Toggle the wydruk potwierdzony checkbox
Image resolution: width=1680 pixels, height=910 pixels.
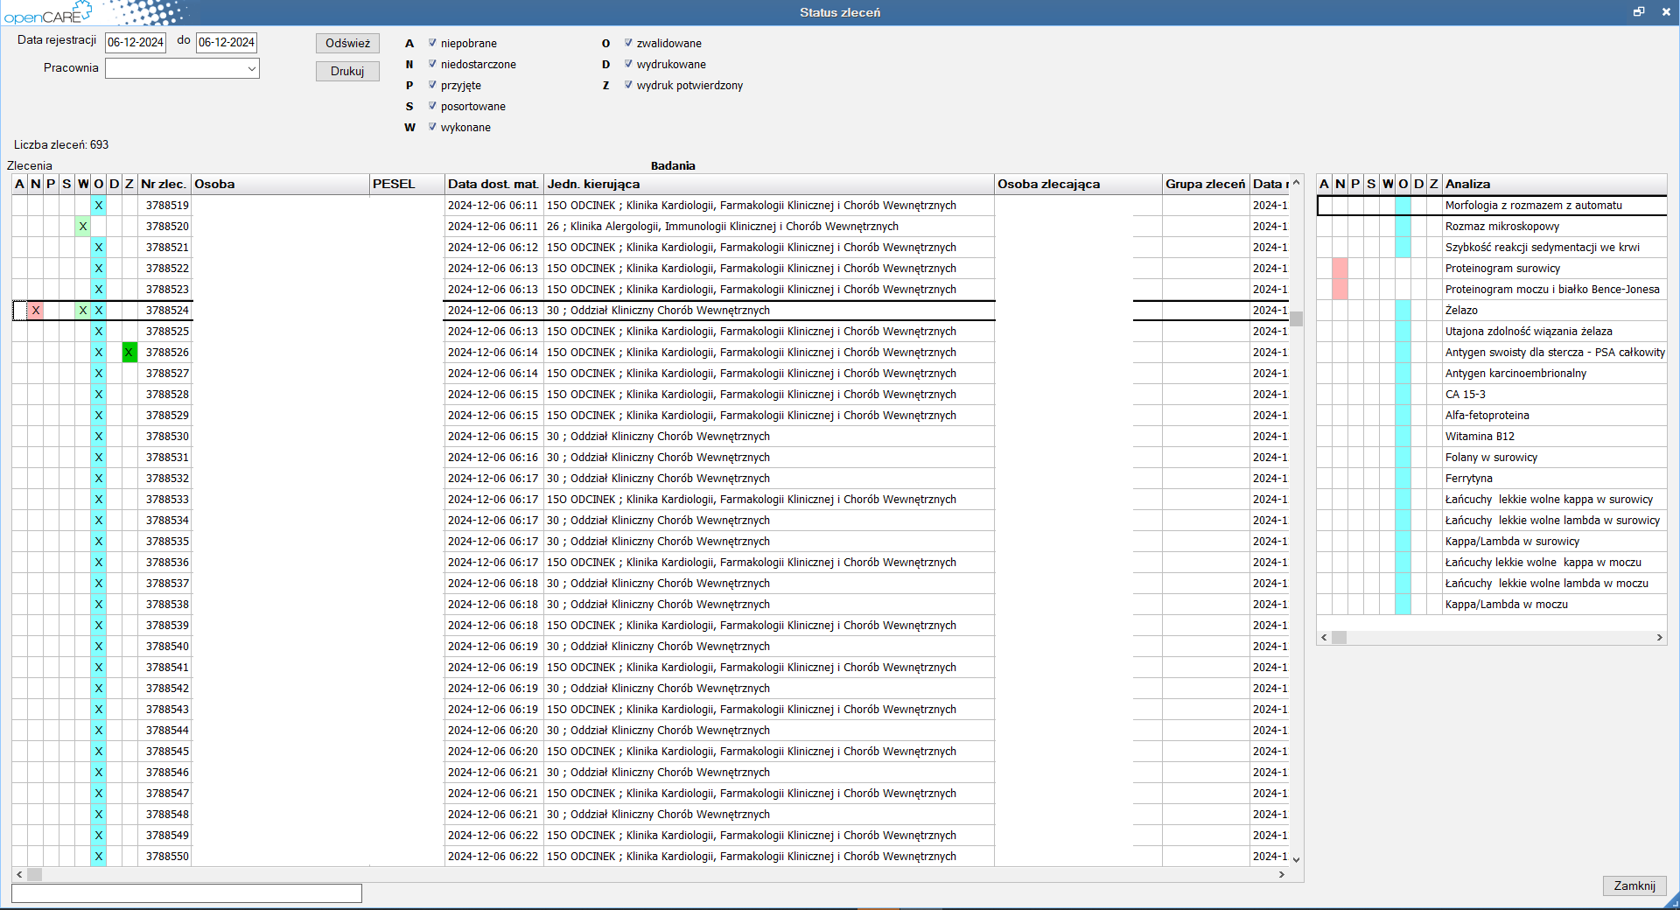click(x=628, y=85)
